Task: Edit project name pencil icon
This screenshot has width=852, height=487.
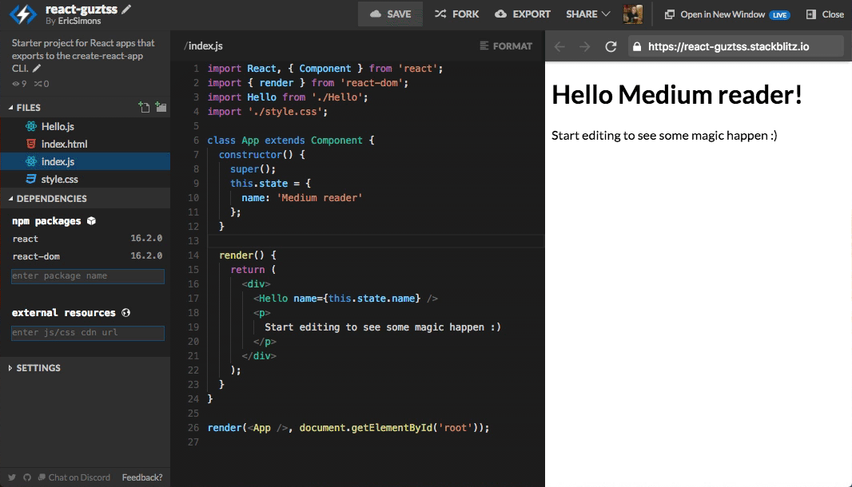Action: [x=126, y=10]
